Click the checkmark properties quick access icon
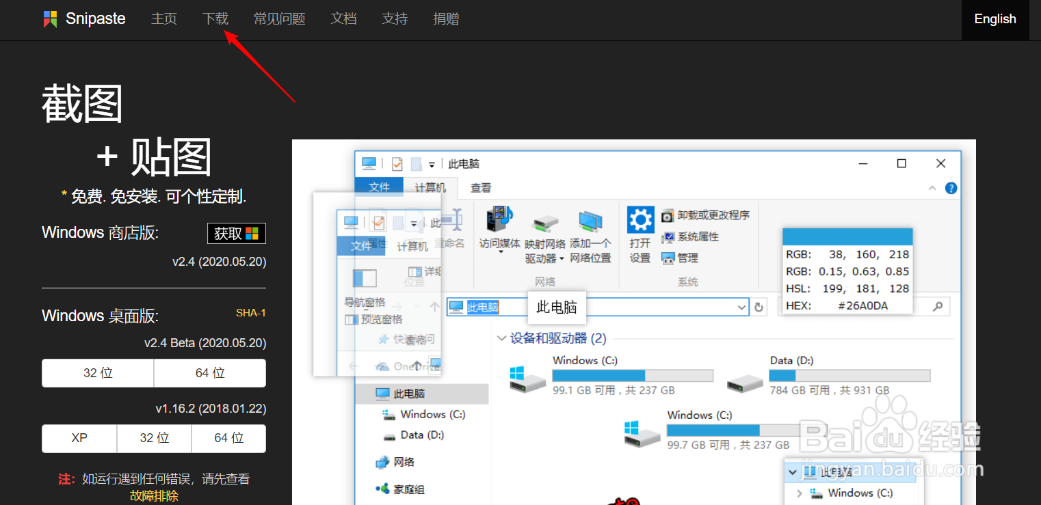This screenshot has width=1041, height=505. tap(397, 164)
